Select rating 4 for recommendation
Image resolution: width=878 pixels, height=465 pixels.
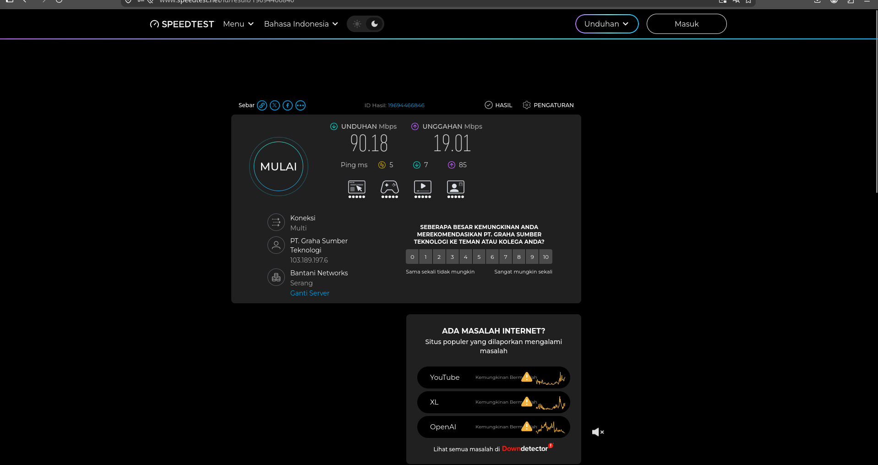(x=466, y=257)
